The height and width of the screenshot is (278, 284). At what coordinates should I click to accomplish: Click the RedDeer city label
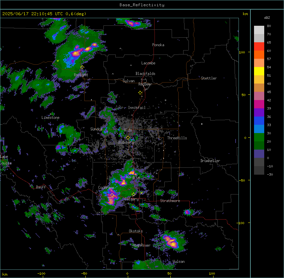pyautogui.click(x=145, y=84)
